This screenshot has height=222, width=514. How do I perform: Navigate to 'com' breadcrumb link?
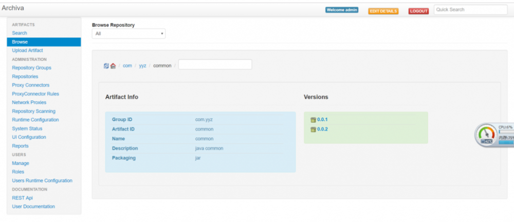click(127, 66)
